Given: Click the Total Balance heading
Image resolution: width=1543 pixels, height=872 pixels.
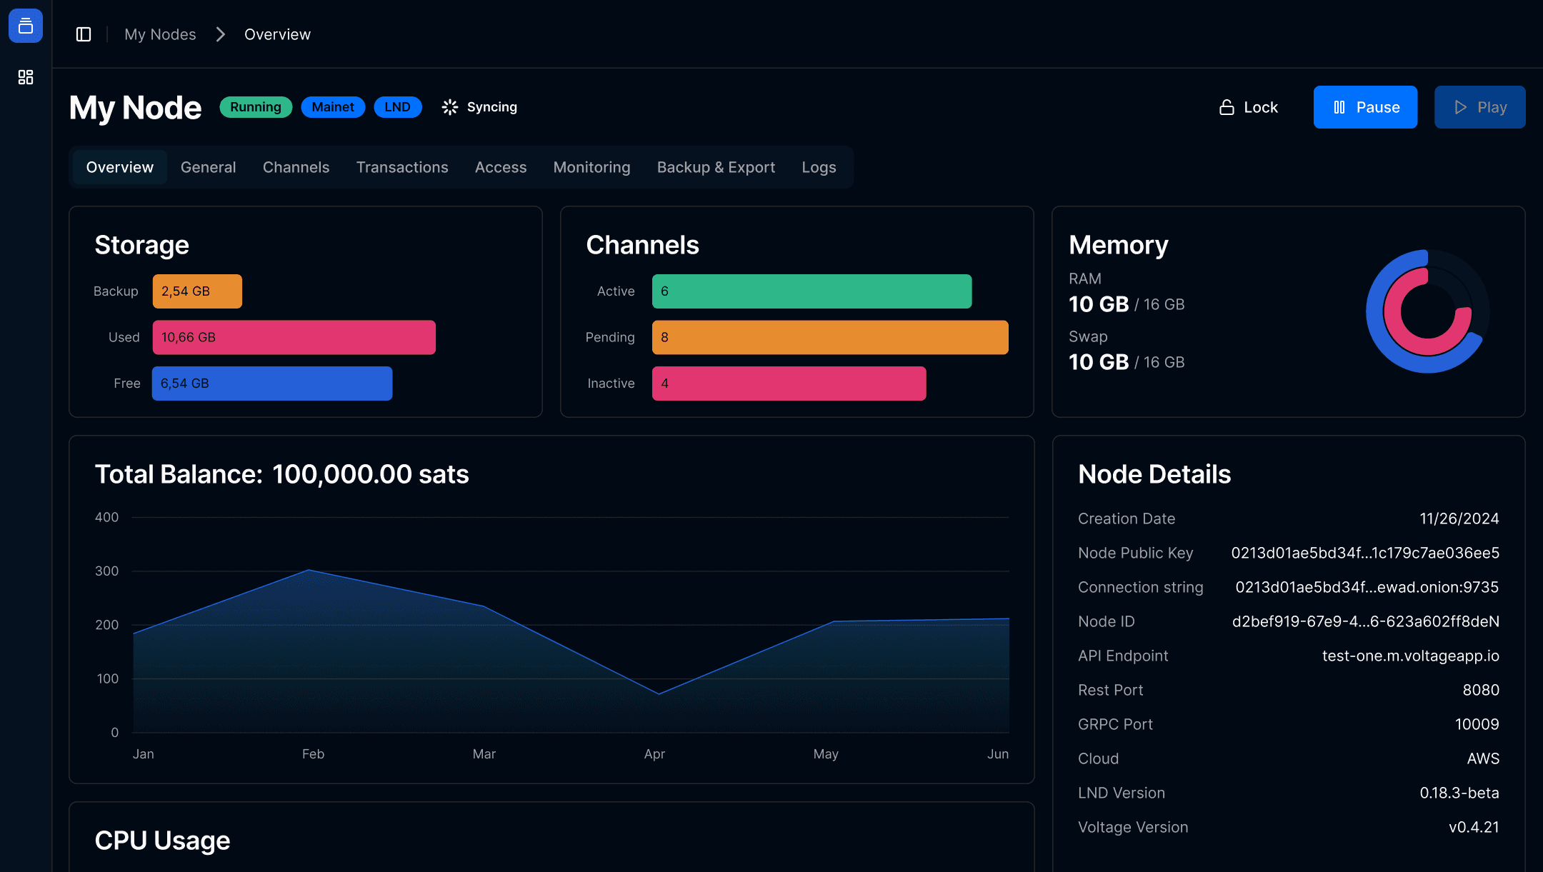Looking at the screenshot, I should 281,474.
